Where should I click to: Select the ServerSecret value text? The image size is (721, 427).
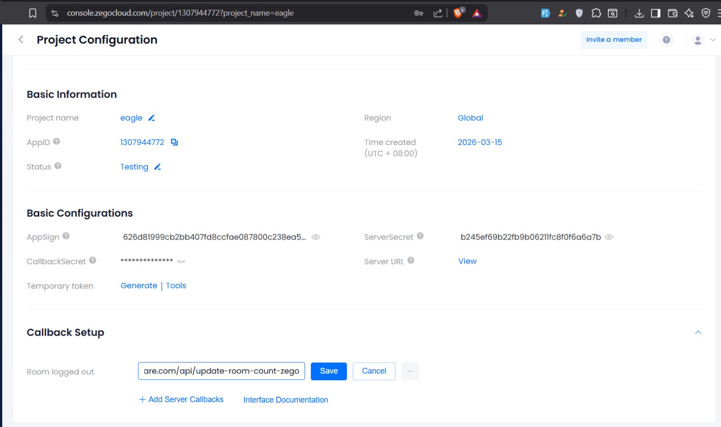tap(530, 237)
